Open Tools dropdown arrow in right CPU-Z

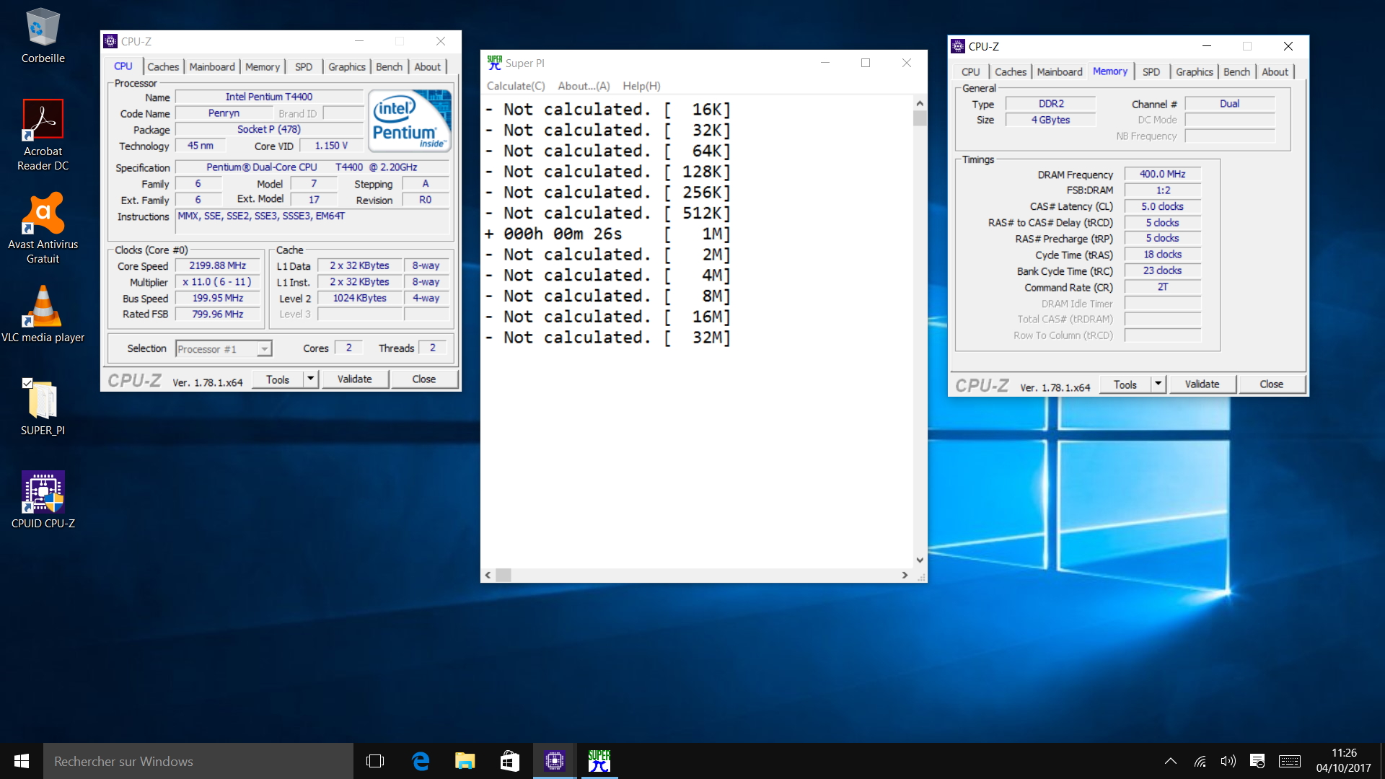click(x=1158, y=384)
